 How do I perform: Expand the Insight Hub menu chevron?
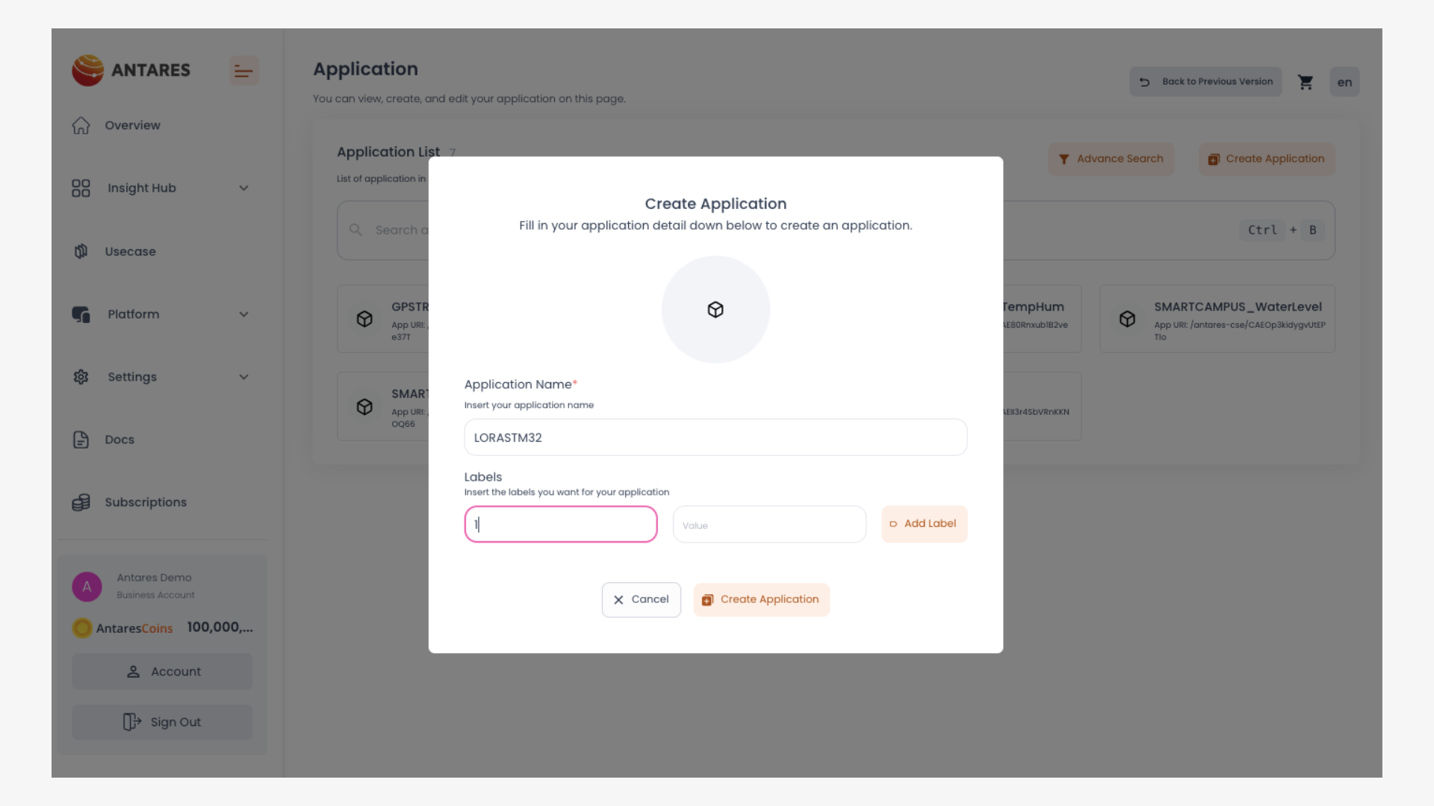[243, 188]
